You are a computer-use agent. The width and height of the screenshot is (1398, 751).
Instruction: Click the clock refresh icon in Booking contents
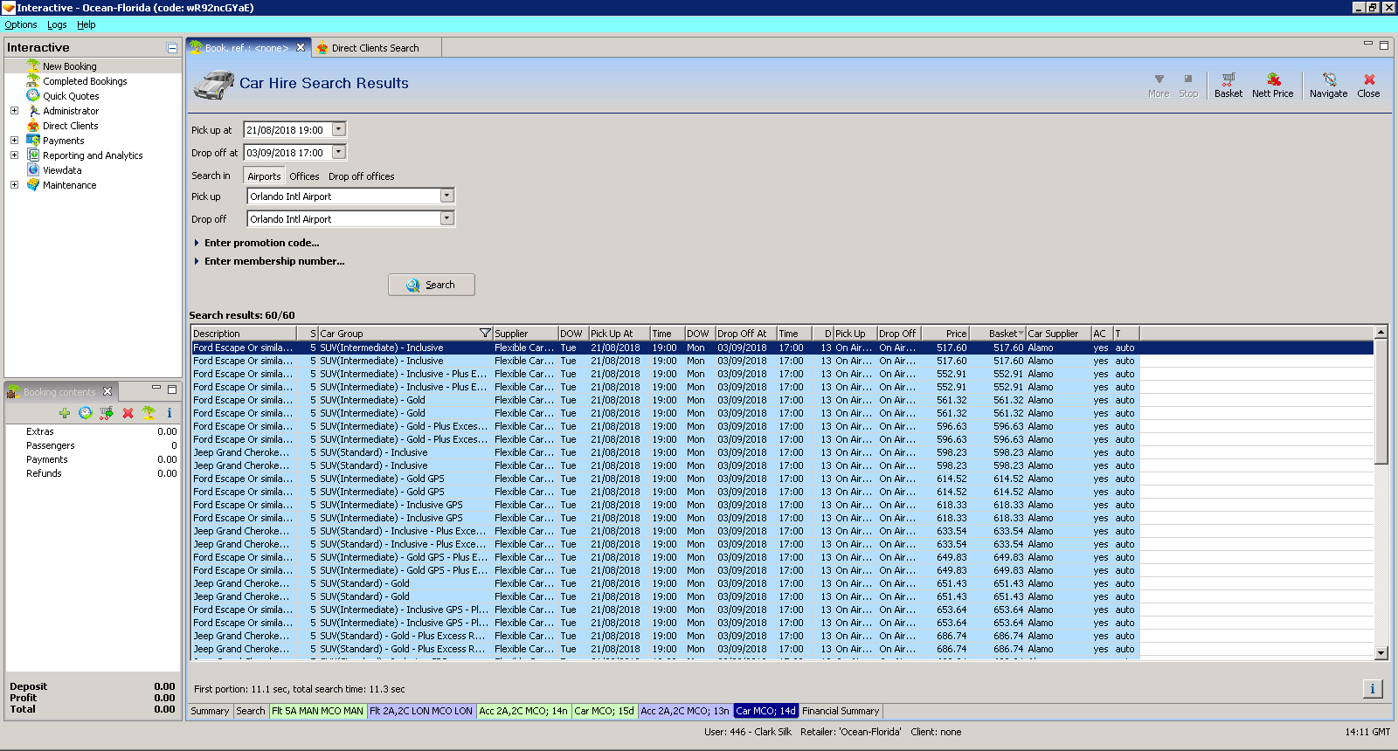(x=86, y=413)
